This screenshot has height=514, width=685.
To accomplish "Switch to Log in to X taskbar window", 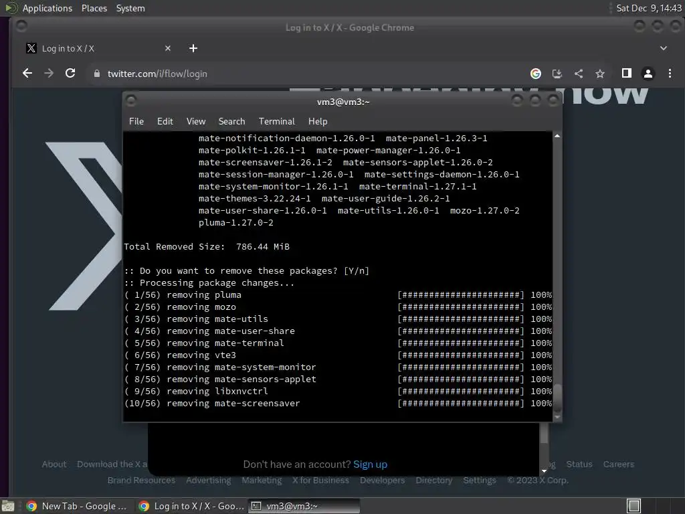I will [x=191, y=506].
